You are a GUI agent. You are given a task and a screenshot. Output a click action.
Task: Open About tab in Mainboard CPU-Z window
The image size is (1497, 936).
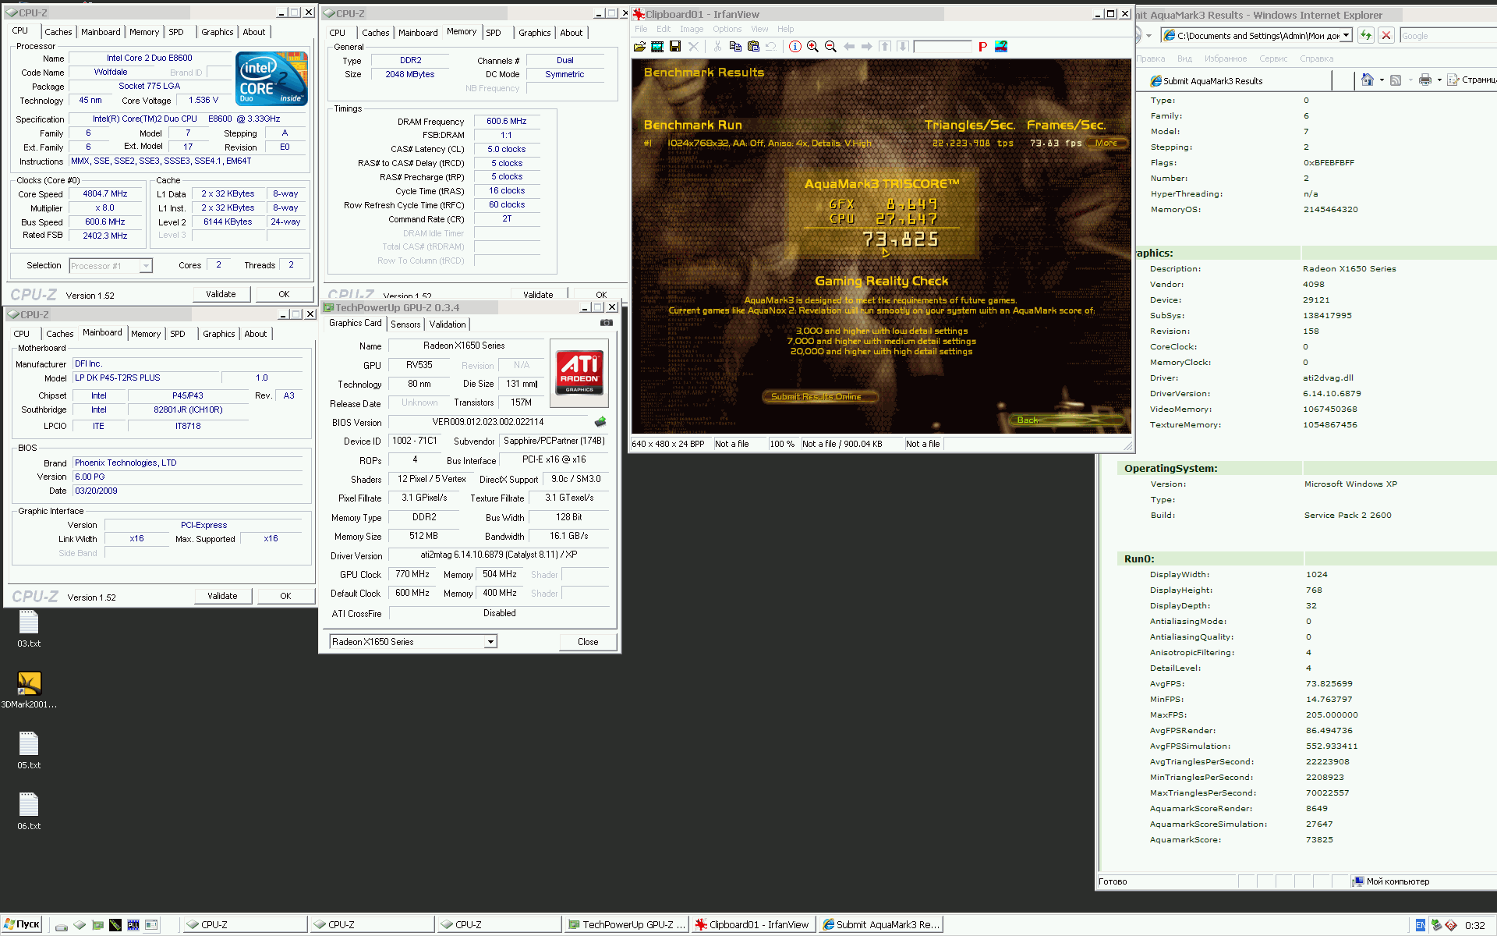256,334
